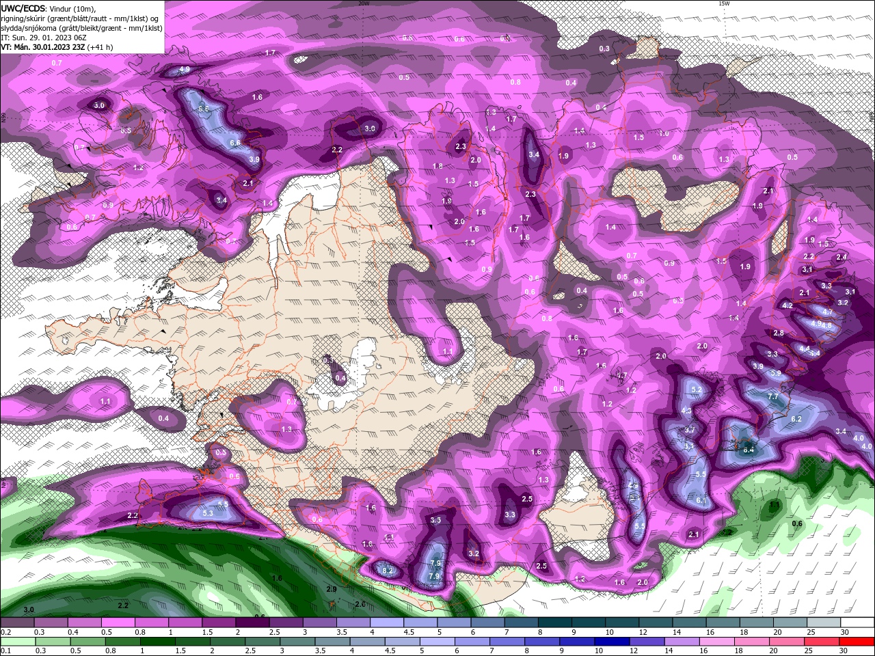Select the white upper legend swatch at 30
Screen dimensions: 875x656
pos(858,623)
